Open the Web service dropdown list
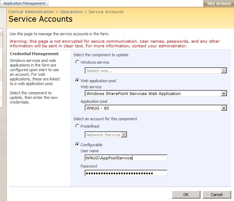Image resolution: width=234 pixels, height=201 pixels. tap(156, 94)
